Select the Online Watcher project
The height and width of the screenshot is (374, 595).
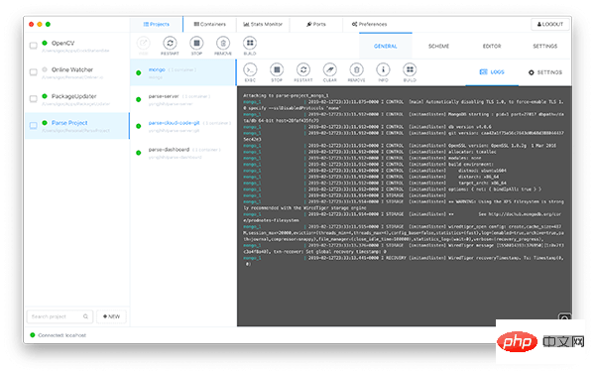[77, 72]
